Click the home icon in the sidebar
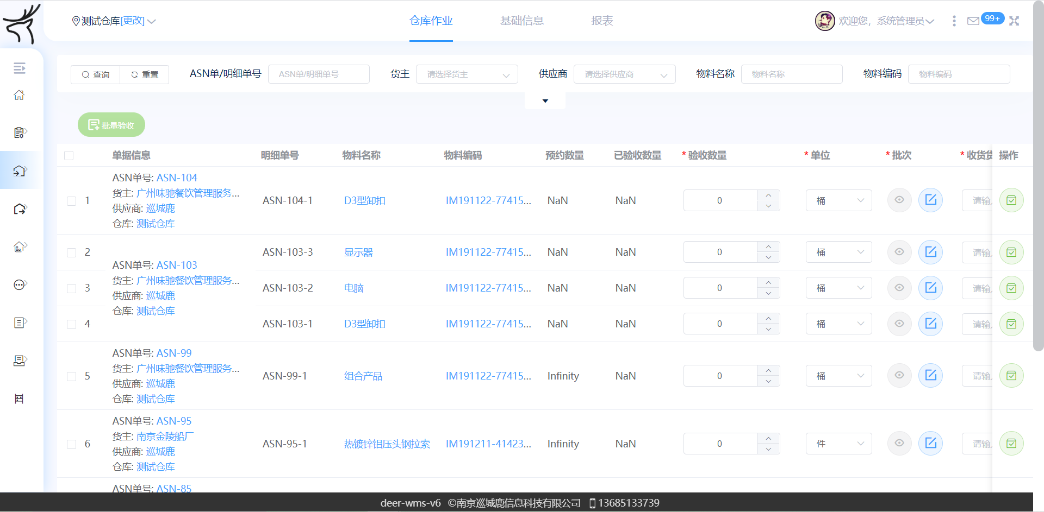Image resolution: width=1044 pixels, height=512 pixels. 19,96
